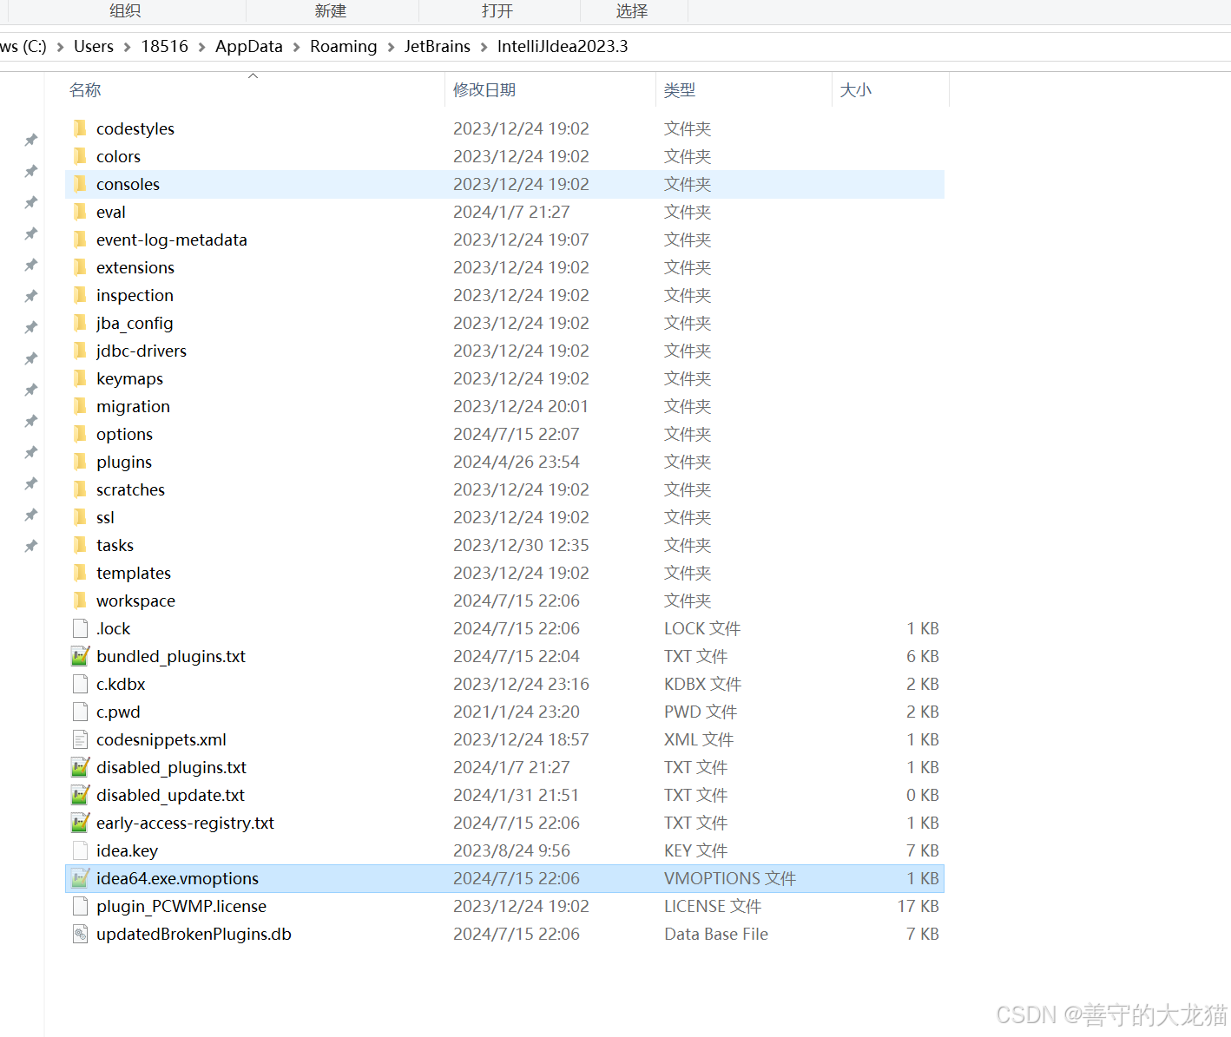Click the bundled_plugins.txt file icon

pos(80,656)
